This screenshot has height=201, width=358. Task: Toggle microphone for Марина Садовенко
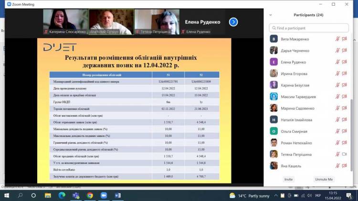[x=337, y=108]
